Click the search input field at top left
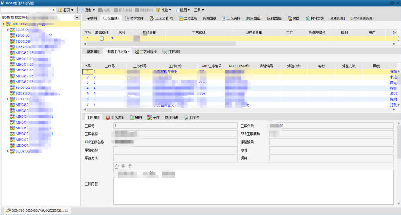The height and width of the screenshot is (215, 401). point(25,10)
